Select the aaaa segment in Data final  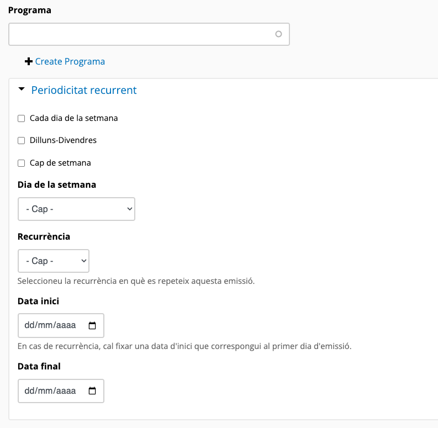[65, 391]
